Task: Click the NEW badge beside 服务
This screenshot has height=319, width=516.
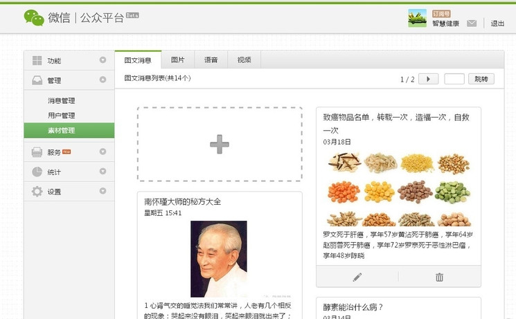Action: pos(66,152)
